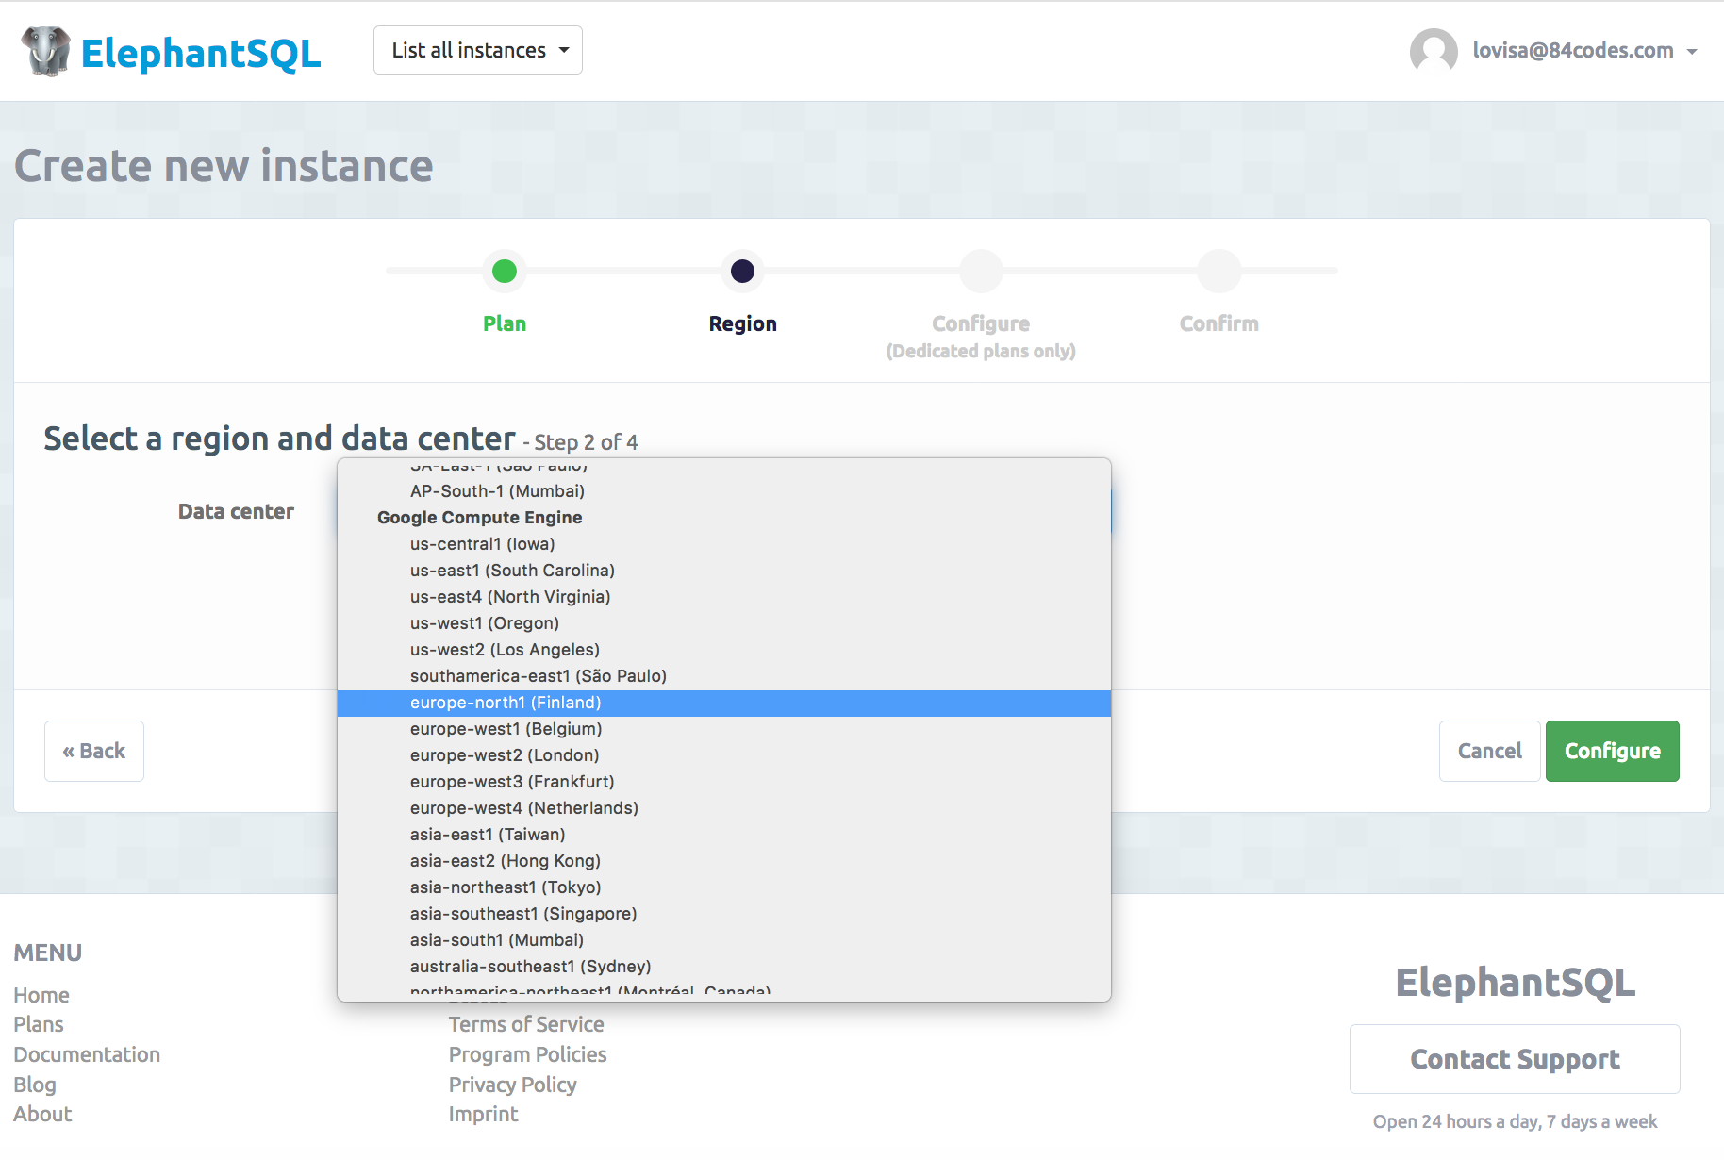
Task: Open the Documentation footer link
Action: pyautogui.click(x=87, y=1054)
